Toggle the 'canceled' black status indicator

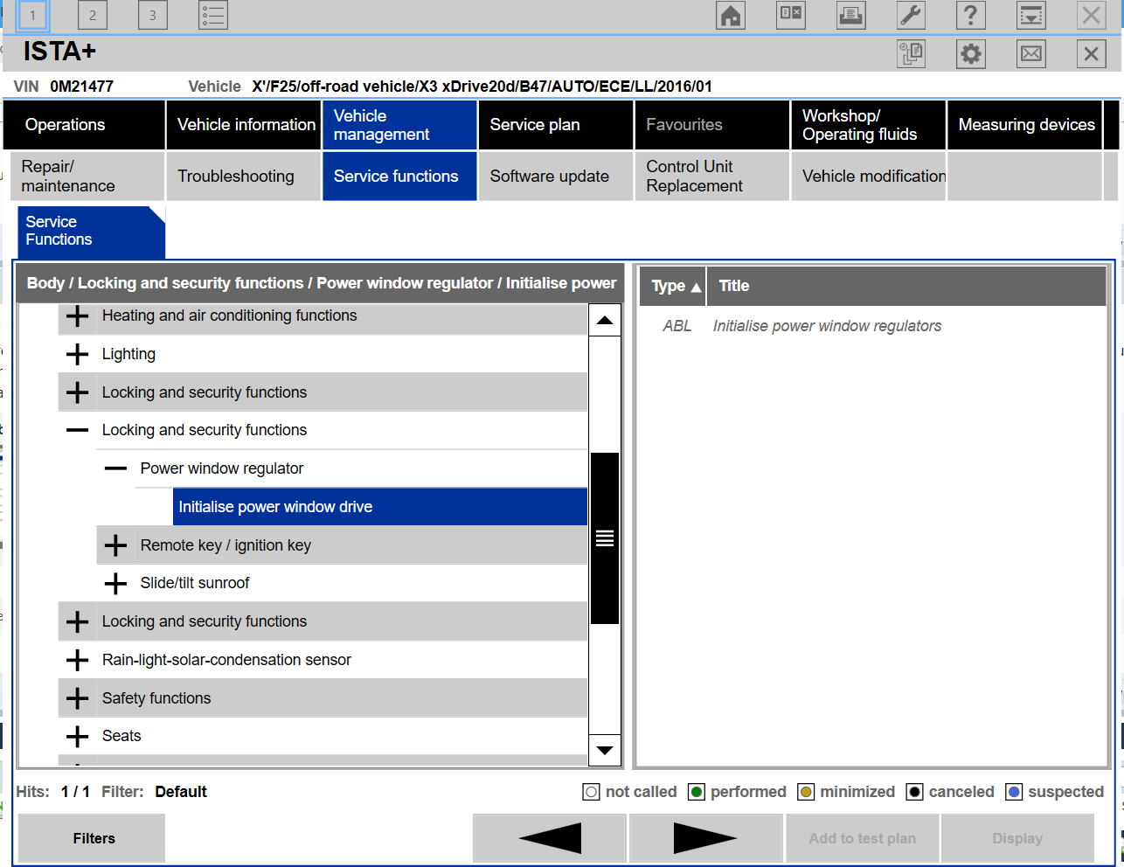[x=914, y=792]
